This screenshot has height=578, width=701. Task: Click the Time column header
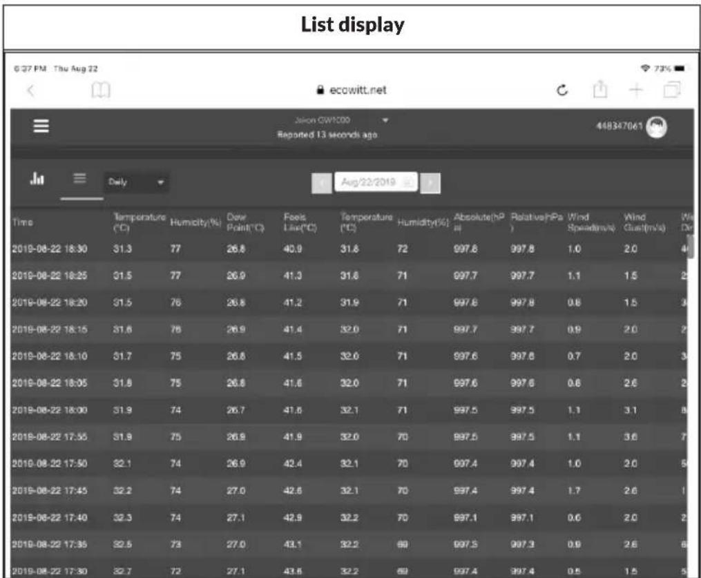coord(22,222)
